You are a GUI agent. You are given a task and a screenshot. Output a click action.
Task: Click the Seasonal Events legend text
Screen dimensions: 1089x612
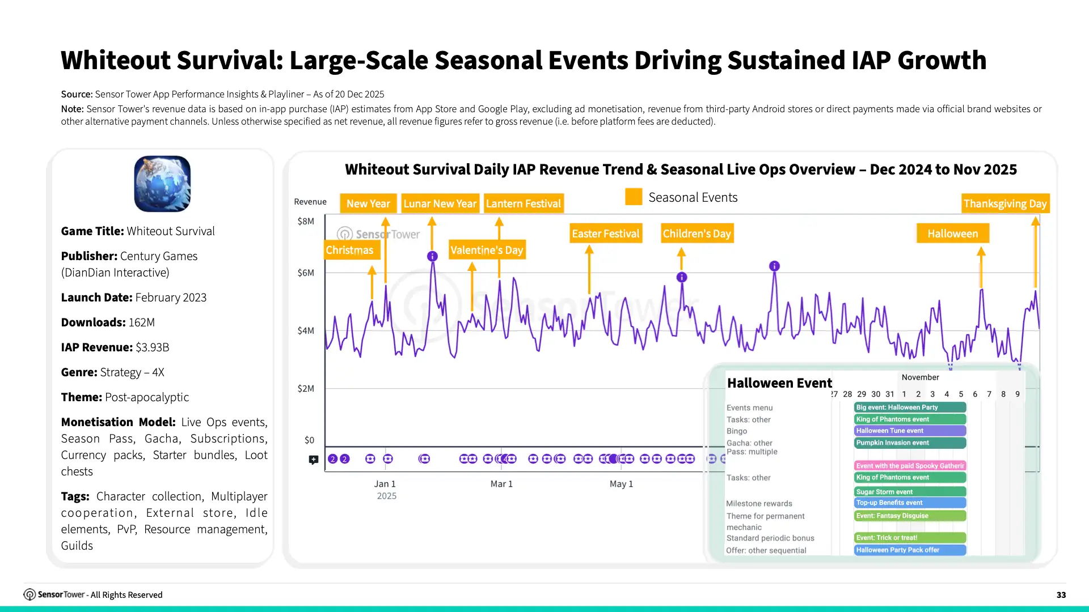pyautogui.click(x=693, y=197)
